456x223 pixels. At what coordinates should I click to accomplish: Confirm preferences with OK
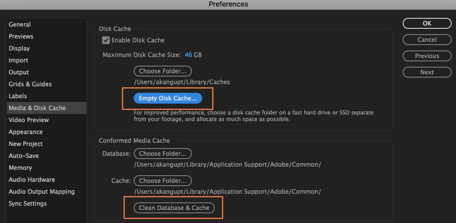427,23
